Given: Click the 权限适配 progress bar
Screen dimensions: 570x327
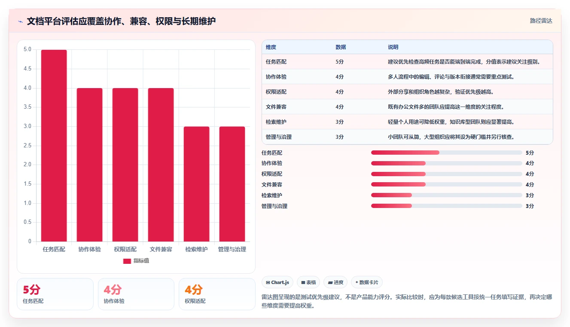Looking at the screenshot, I should 447,174.
